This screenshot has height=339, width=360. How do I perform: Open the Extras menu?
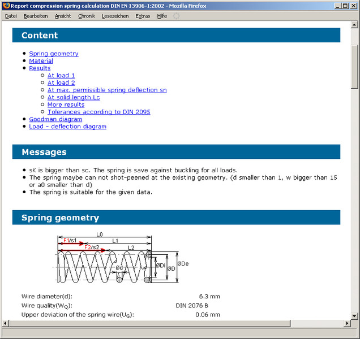coord(143,16)
